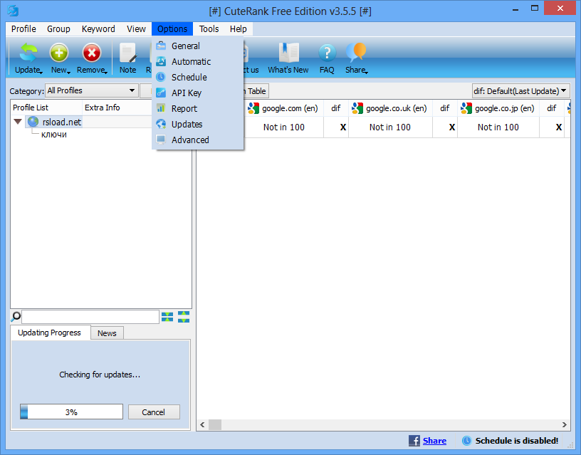The width and height of the screenshot is (581, 455).
Task: Open the Keyword menu
Action: (x=98, y=29)
